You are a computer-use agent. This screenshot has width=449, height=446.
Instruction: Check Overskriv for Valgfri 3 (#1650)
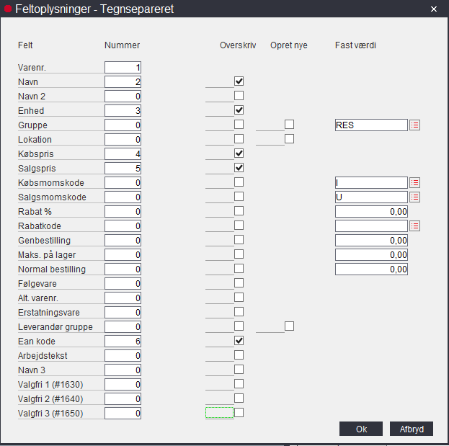point(239,413)
